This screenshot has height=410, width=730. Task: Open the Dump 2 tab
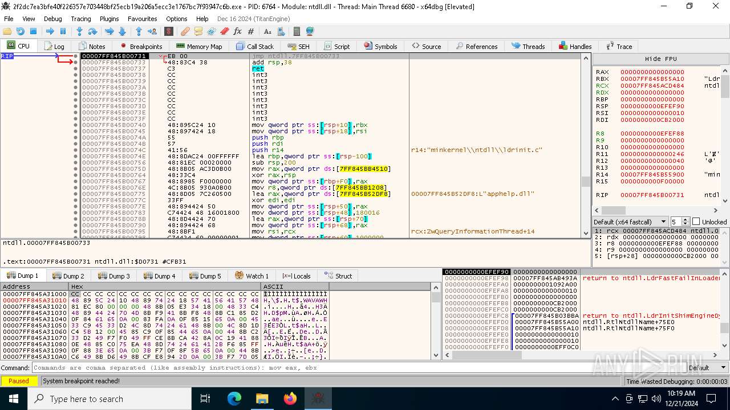(x=68, y=276)
